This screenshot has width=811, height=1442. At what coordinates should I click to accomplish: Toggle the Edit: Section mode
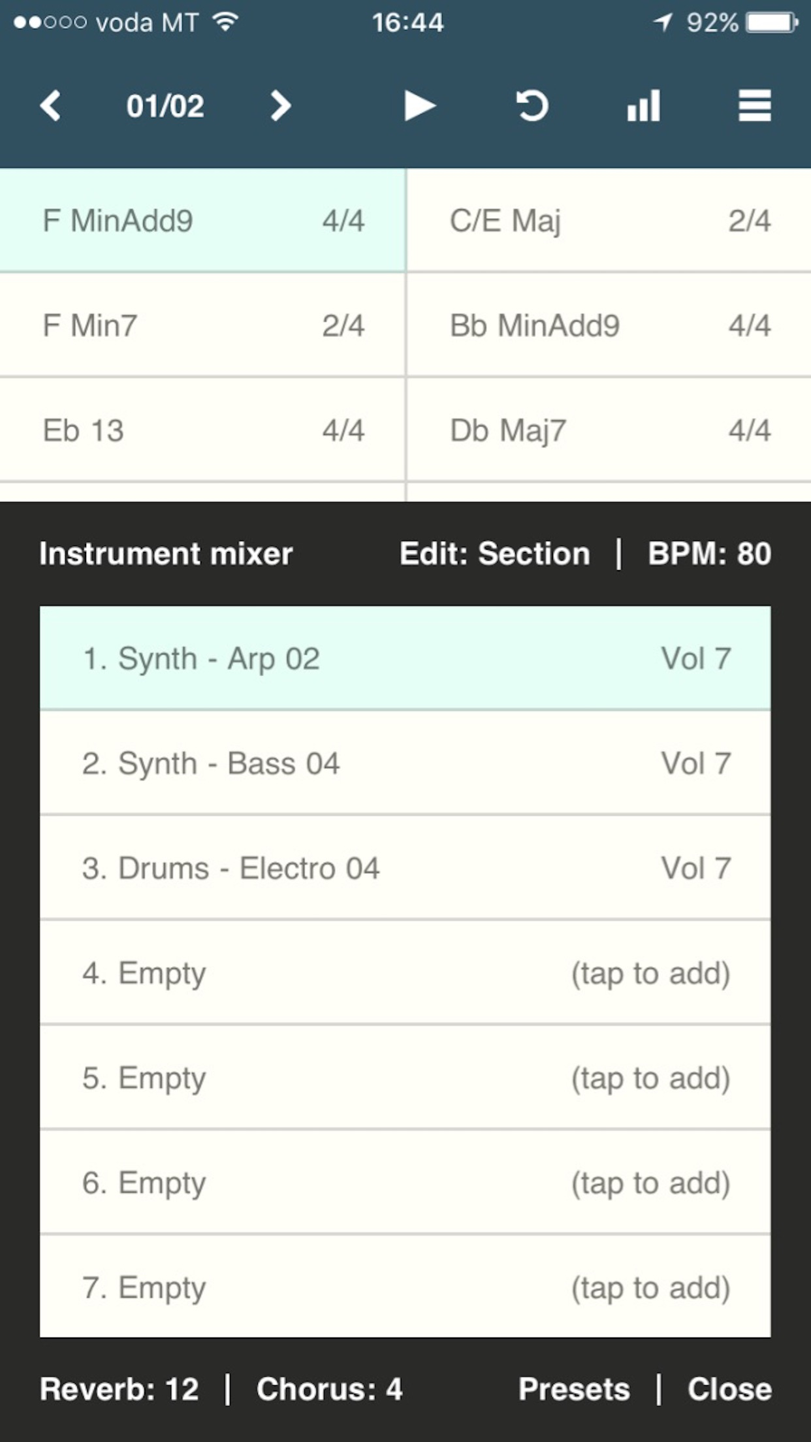point(494,554)
